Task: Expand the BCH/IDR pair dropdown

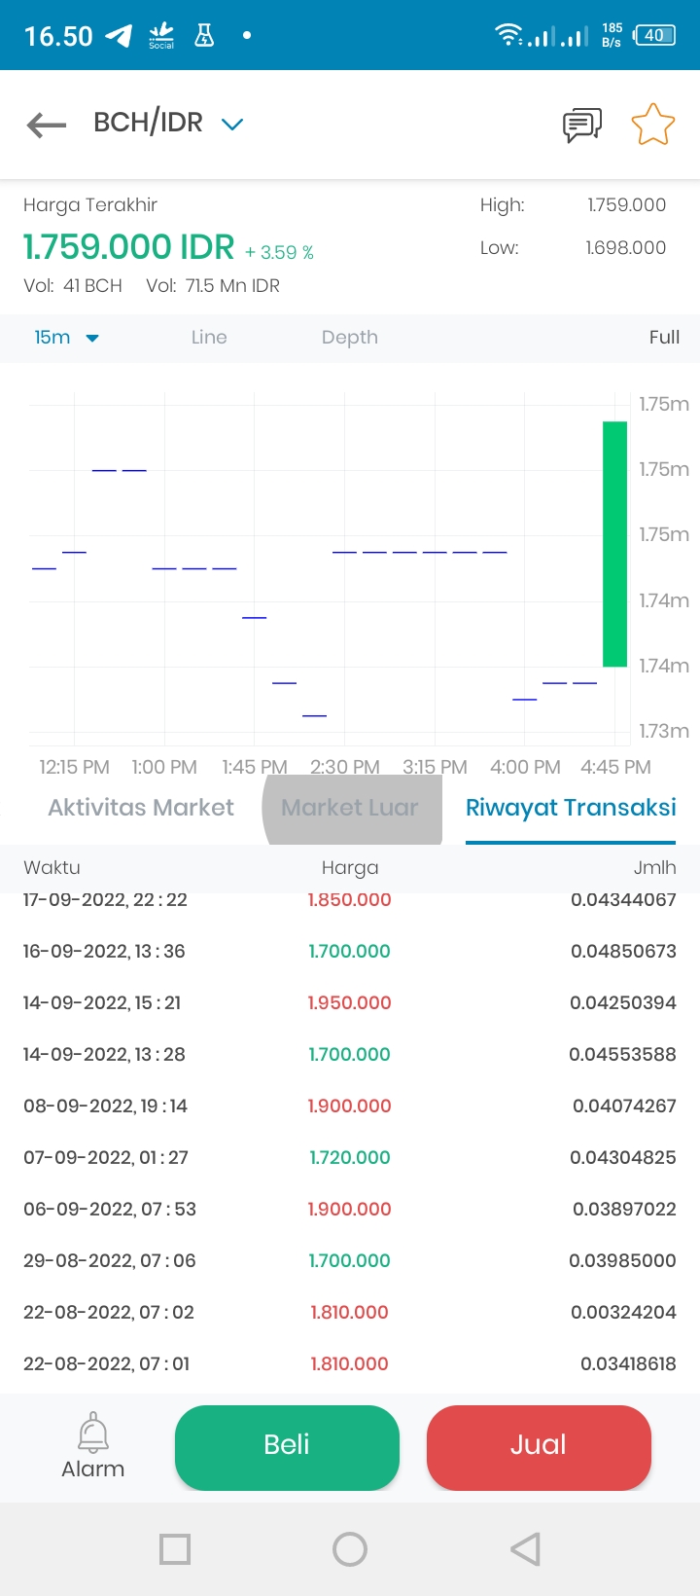Action: (231, 125)
